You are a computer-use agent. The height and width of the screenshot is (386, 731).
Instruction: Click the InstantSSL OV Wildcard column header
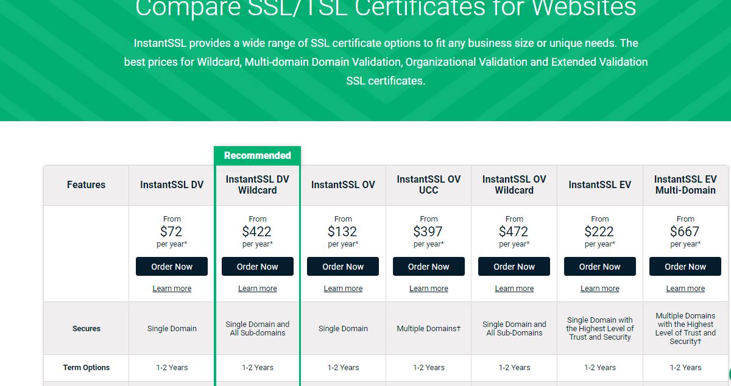point(514,184)
